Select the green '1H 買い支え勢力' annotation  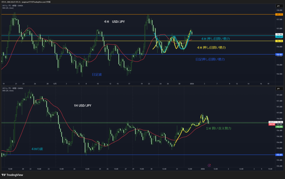pyautogui.click(x=218, y=128)
